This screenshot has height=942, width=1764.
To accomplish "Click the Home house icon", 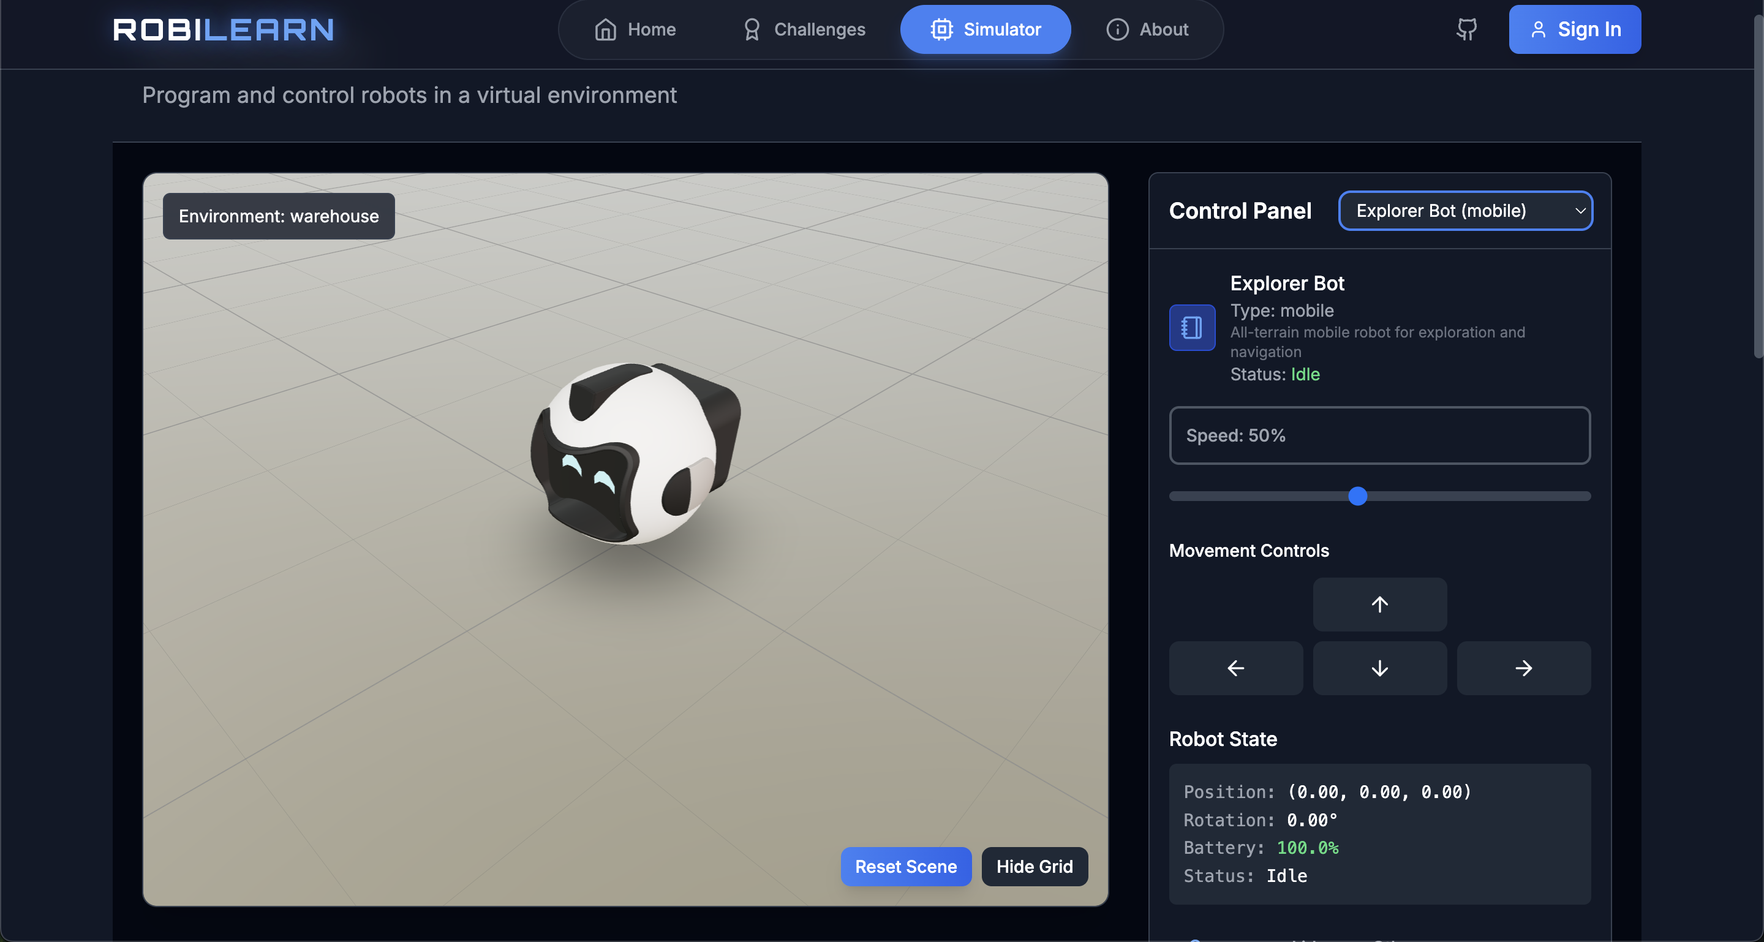I will pos(605,29).
